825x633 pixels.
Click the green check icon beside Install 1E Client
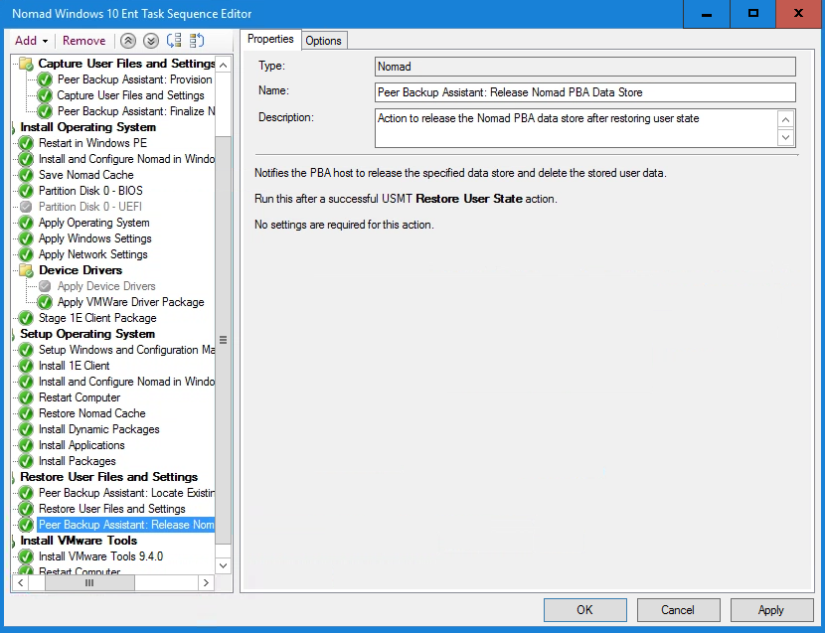(26, 366)
